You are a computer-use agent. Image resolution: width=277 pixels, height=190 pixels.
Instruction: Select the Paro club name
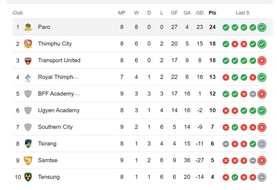click(x=44, y=27)
